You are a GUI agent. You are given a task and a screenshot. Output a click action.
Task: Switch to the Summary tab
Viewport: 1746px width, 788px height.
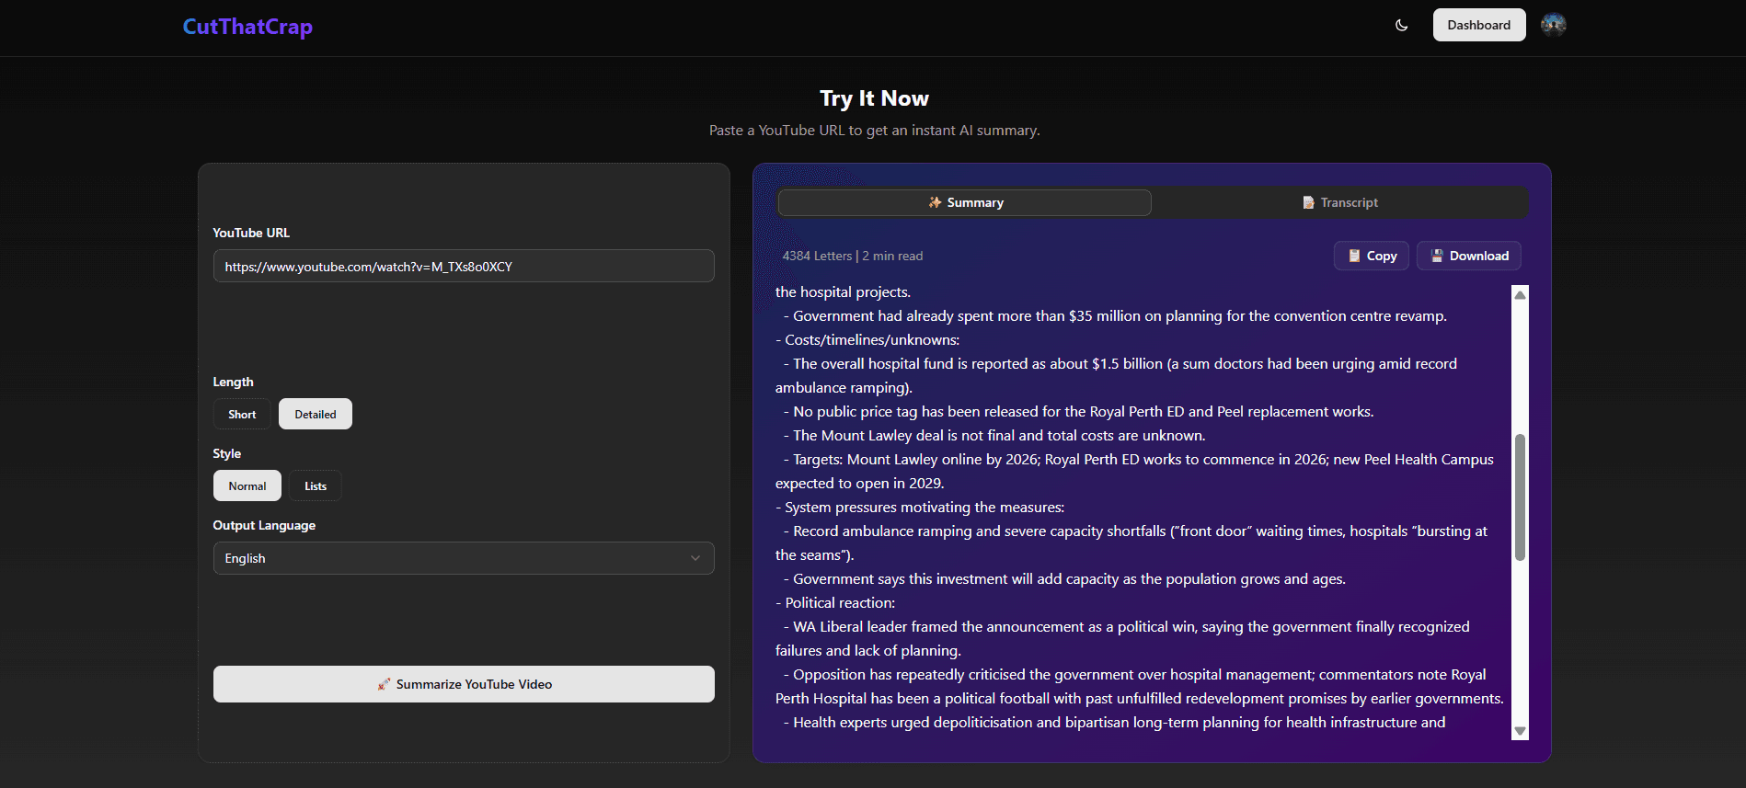pos(964,202)
